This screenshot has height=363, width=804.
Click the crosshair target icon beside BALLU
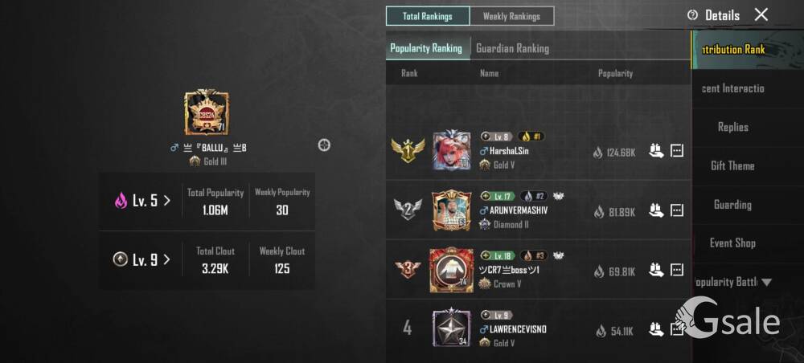[x=324, y=145]
